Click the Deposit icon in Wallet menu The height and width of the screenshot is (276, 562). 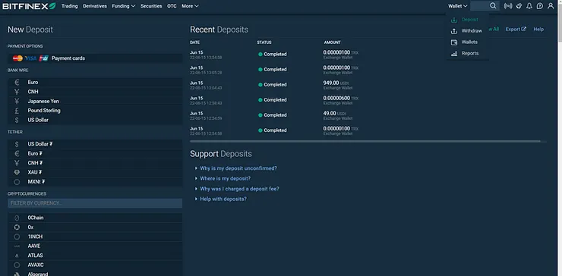click(x=453, y=20)
